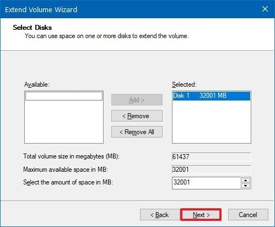Click the amount of space input field

(x=206, y=183)
